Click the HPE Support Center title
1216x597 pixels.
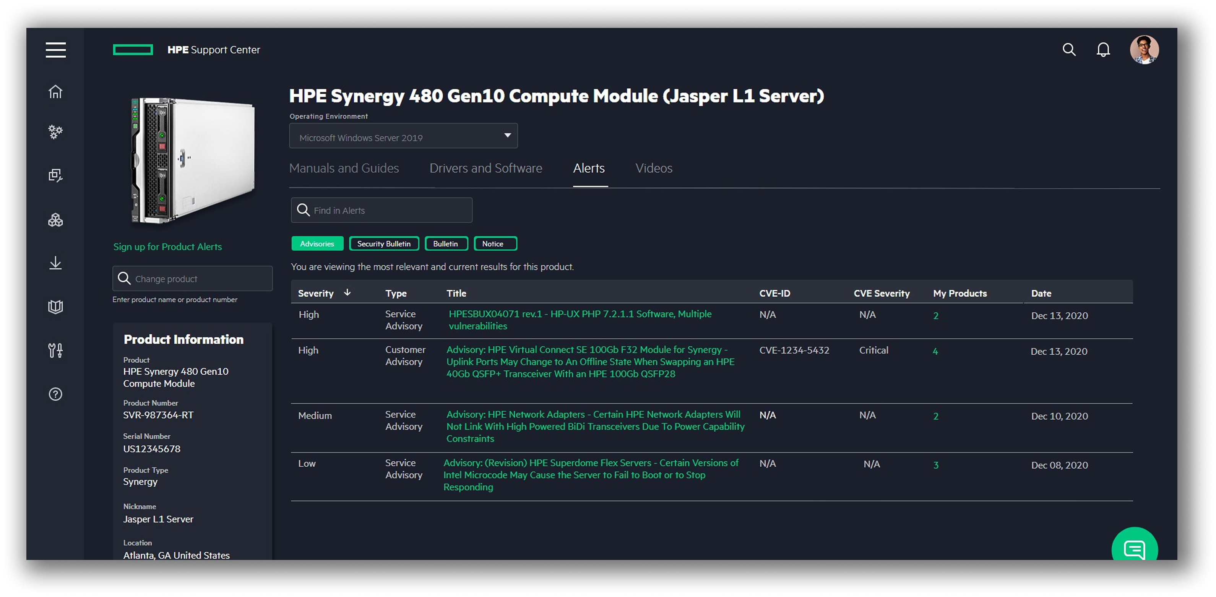213,50
